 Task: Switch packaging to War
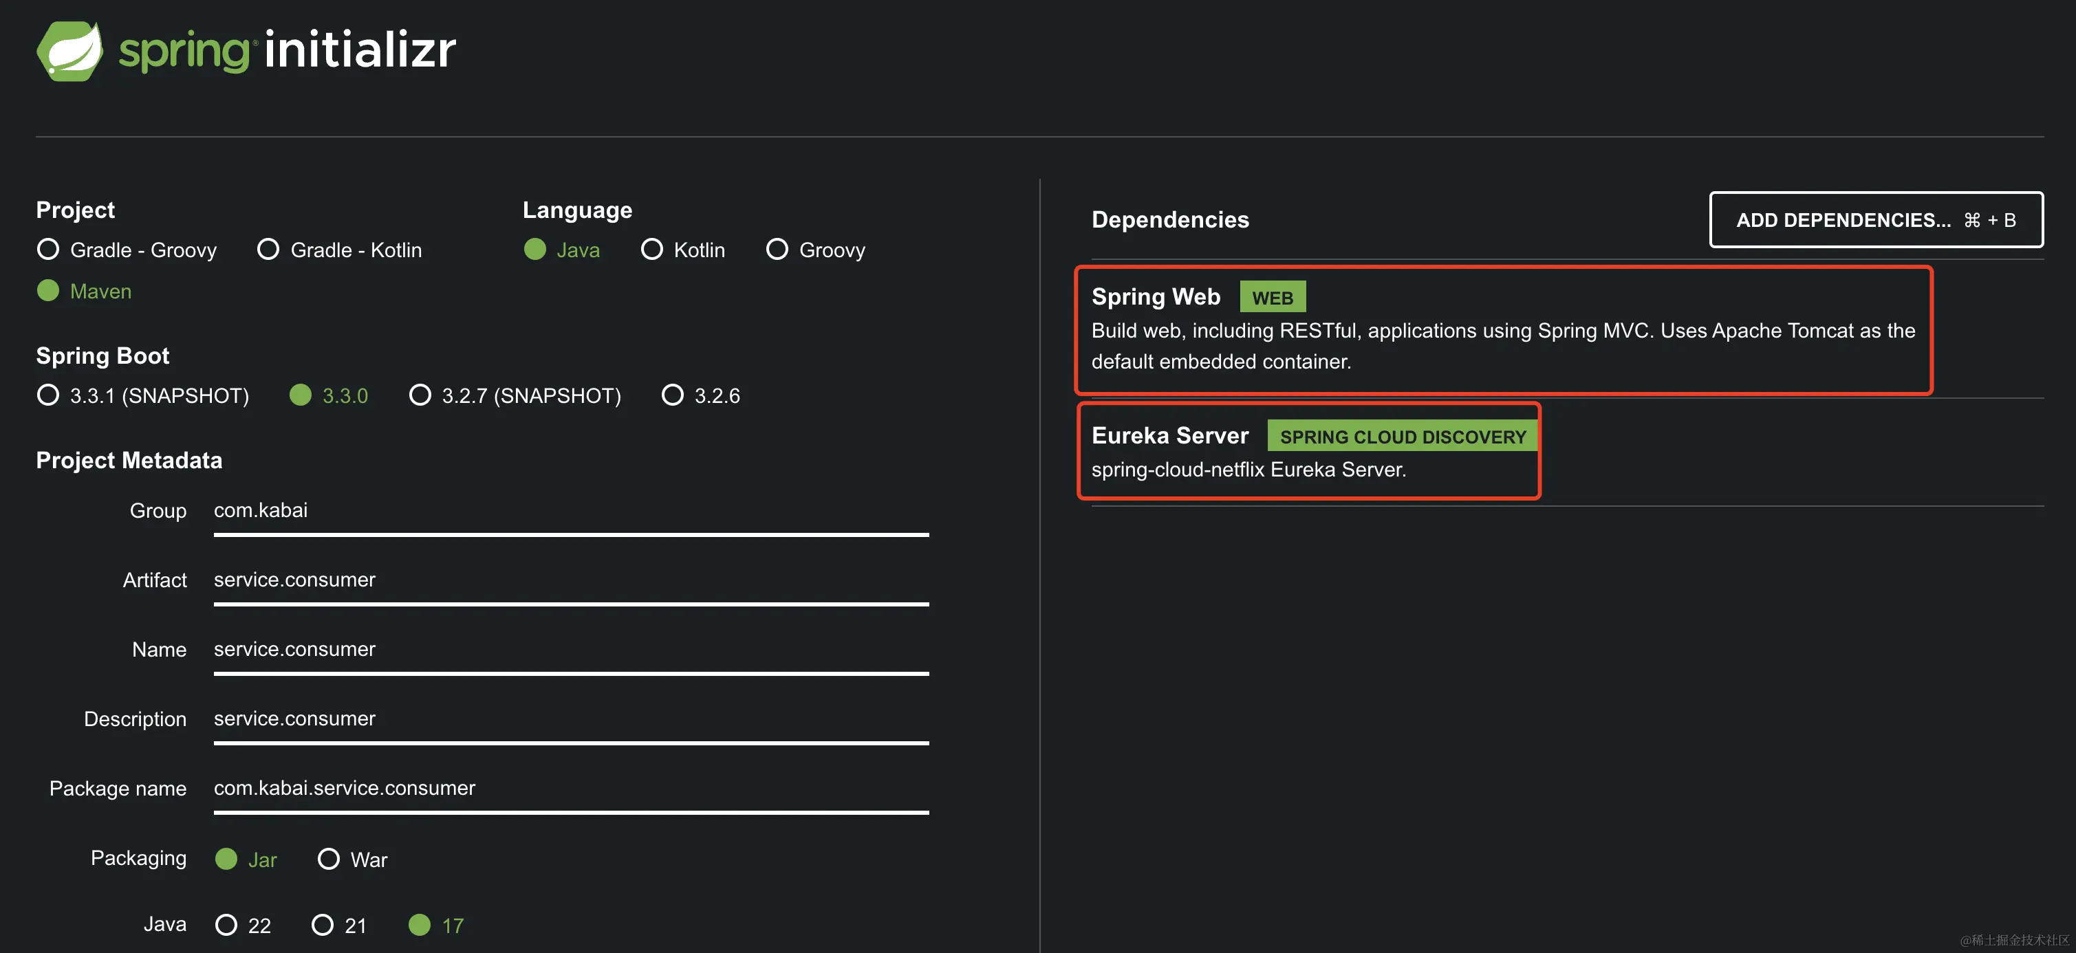(329, 859)
